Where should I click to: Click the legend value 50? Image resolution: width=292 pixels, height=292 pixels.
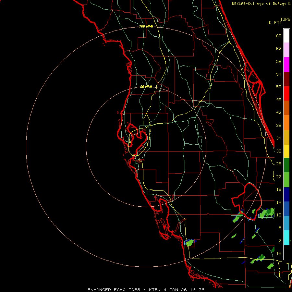(x=279, y=87)
